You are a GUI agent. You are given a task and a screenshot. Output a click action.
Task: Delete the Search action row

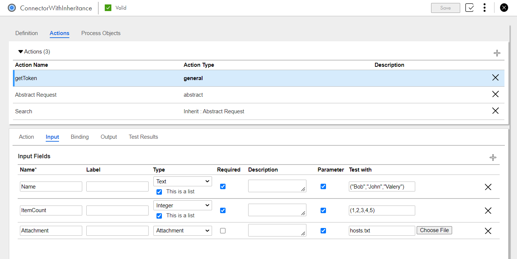coord(495,111)
